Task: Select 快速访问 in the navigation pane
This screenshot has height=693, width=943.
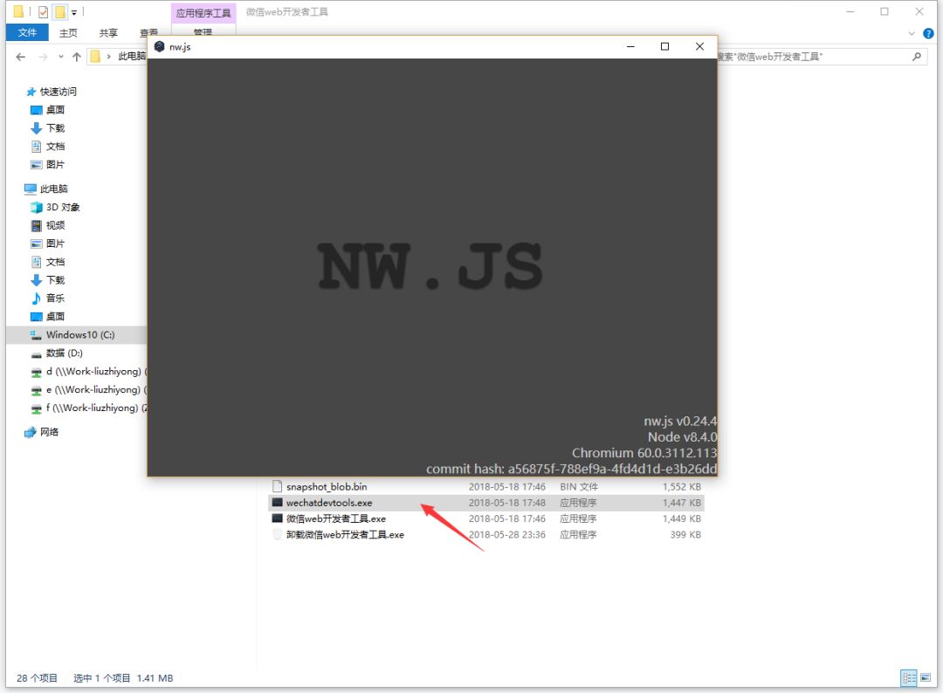Action: click(52, 92)
